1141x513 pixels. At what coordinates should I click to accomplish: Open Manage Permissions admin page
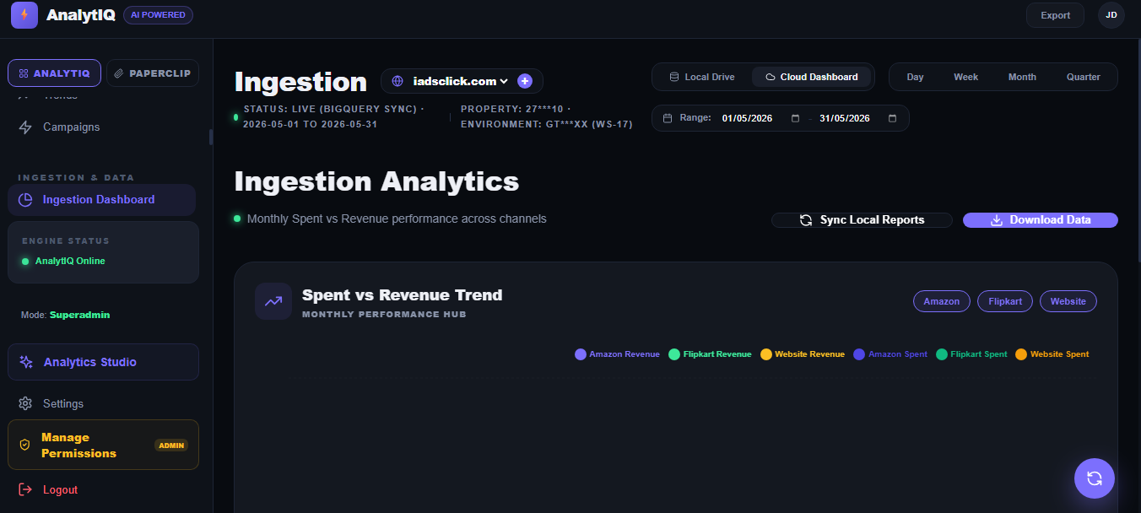[x=103, y=445]
